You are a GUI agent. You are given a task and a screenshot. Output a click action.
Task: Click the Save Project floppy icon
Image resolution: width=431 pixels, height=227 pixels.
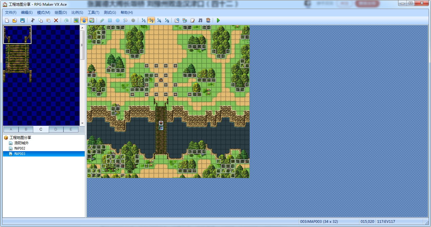tap(22, 20)
